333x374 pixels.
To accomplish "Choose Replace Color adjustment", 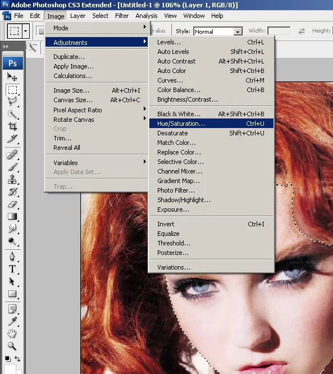I will coord(211,152).
